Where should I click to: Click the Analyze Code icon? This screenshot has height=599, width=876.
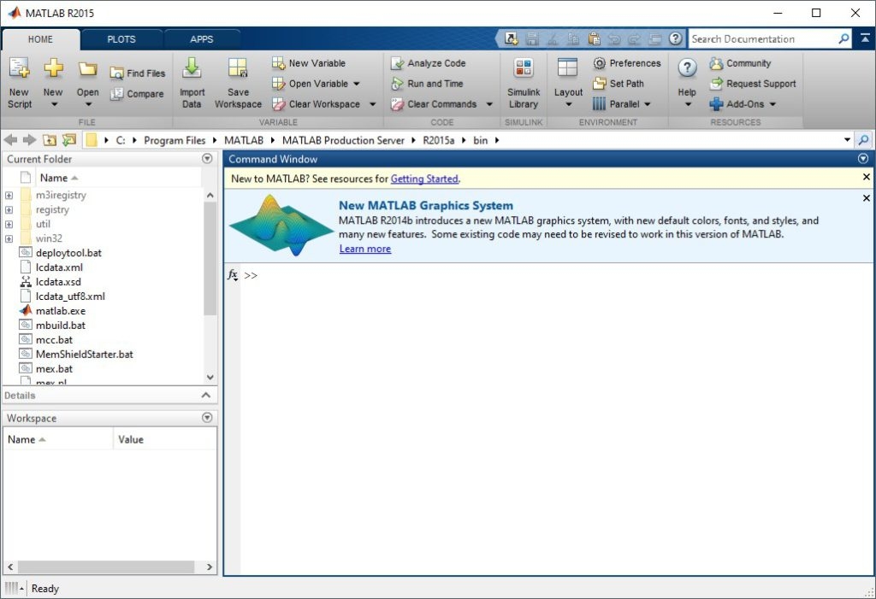[397, 63]
